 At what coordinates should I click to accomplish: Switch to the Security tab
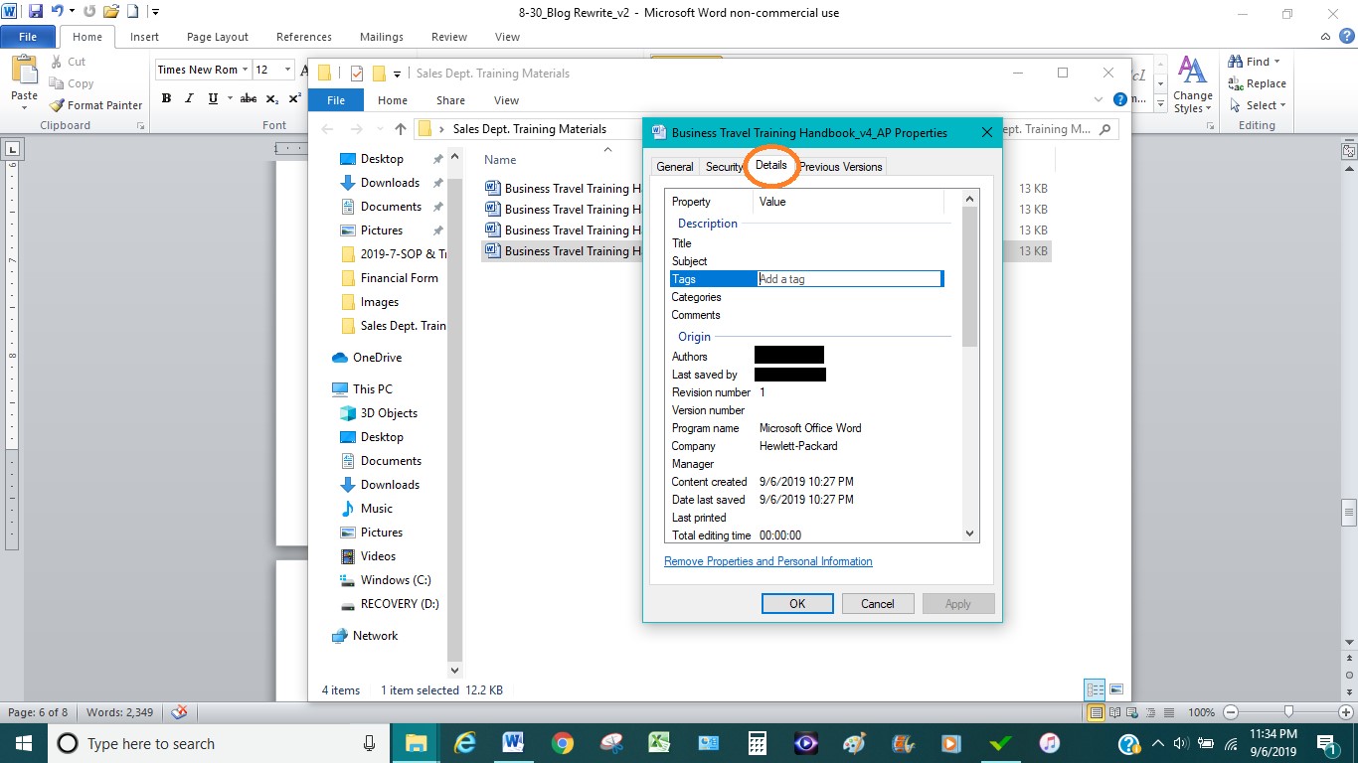pyautogui.click(x=724, y=167)
